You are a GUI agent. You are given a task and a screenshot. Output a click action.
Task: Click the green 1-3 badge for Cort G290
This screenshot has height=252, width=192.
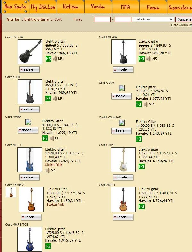click(139, 104)
